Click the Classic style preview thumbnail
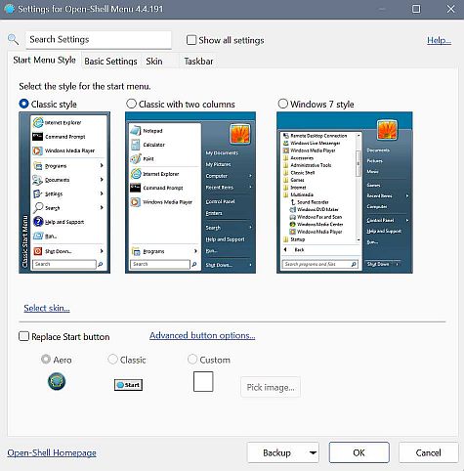464x471 pixels. click(64, 193)
